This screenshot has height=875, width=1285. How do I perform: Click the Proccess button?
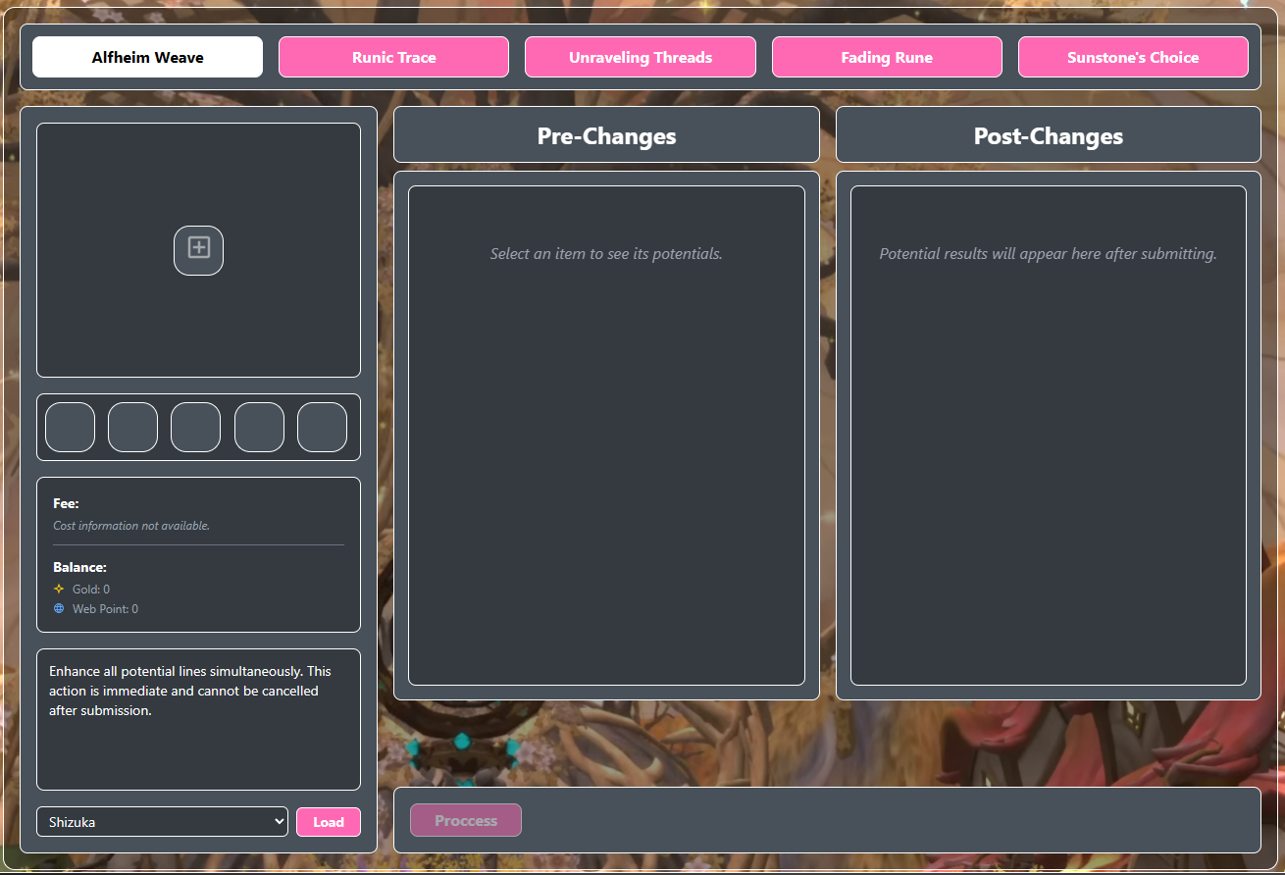[466, 820]
